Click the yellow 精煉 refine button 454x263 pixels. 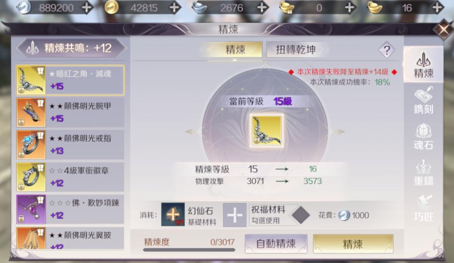pyautogui.click(x=353, y=244)
